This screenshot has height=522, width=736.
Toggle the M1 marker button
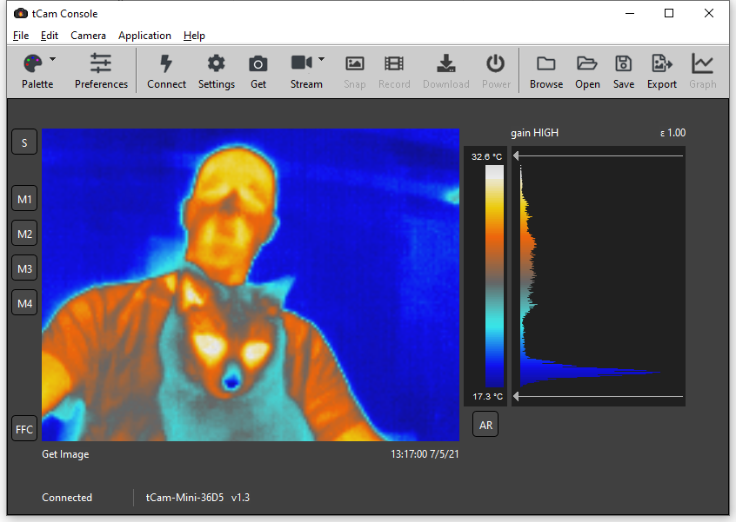(x=24, y=199)
